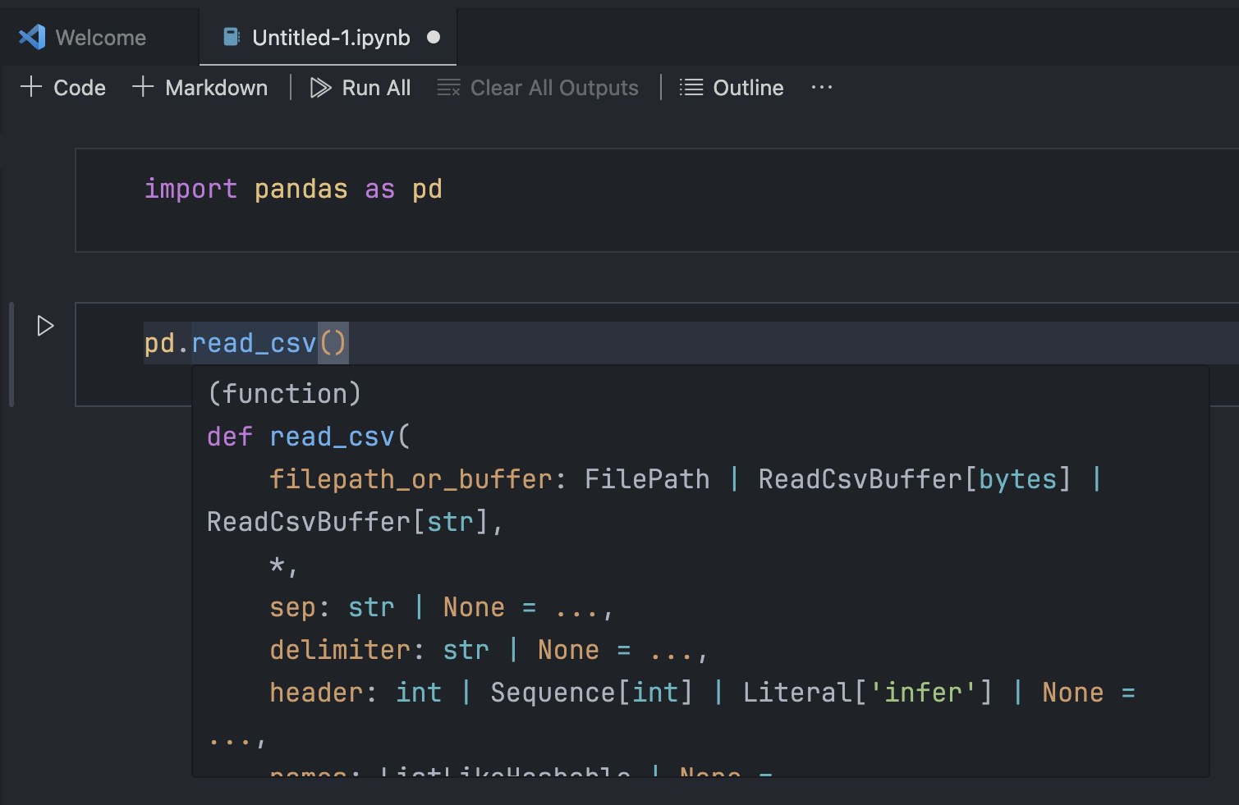
Task: Click read_csv definition in the tooltip
Action: (333, 436)
